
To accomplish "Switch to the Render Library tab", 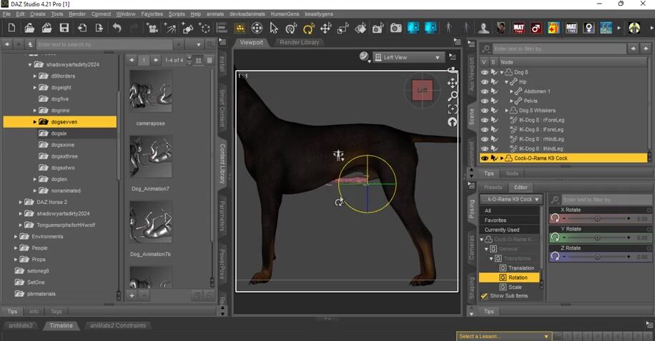I will tap(300, 42).
